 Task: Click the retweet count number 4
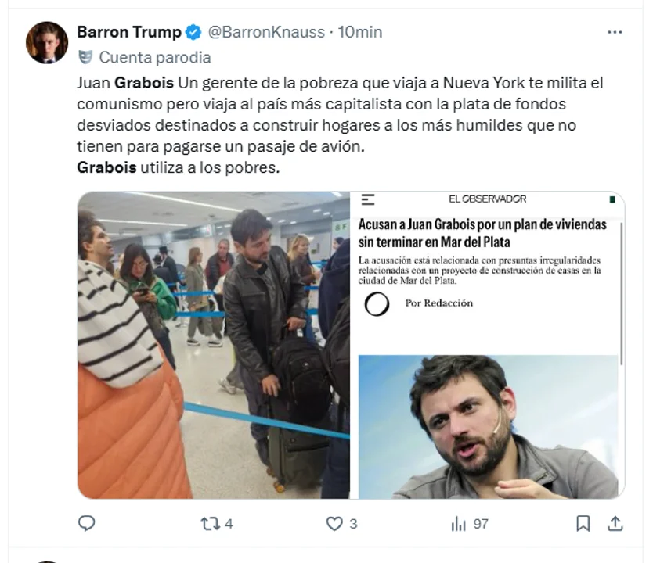(x=229, y=524)
